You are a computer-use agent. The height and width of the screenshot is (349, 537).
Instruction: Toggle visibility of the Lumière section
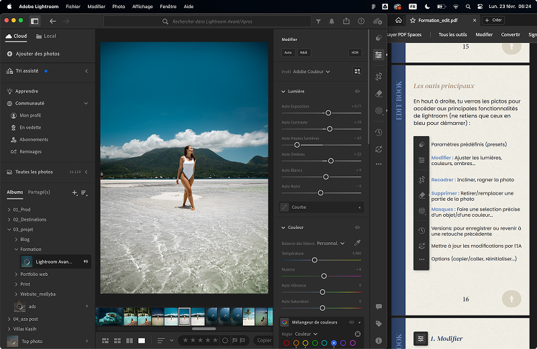tap(357, 91)
